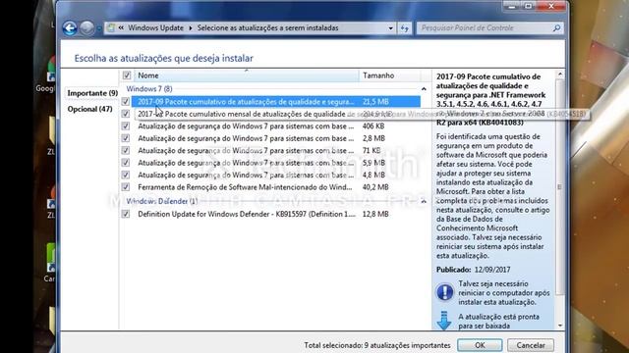
Task: Select the Definition Update for Windows Defender row
Action: [x=276, y=214]
